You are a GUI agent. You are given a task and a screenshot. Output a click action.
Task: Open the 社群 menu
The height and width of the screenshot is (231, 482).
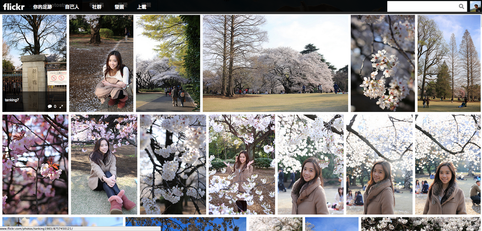(96, 7)
